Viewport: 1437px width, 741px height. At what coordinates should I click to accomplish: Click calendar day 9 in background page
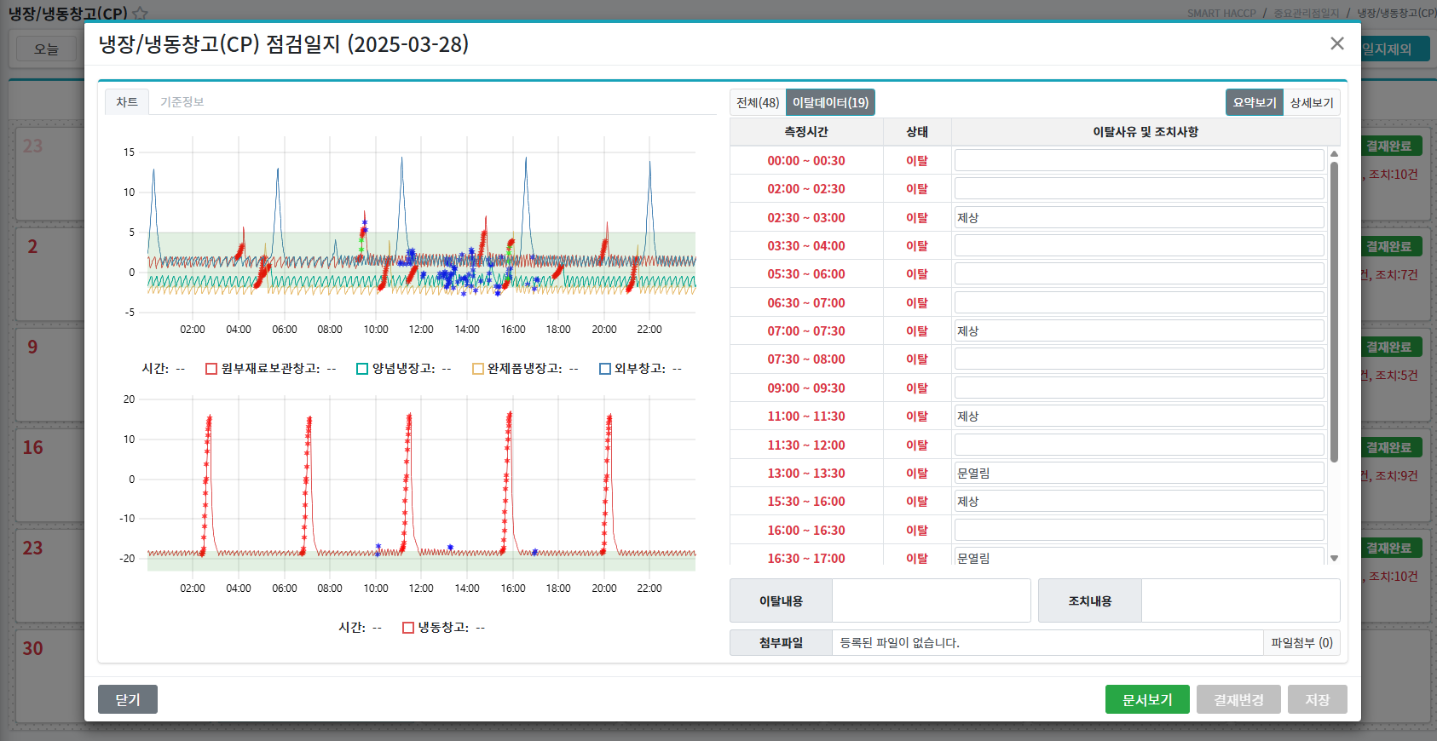pos(32,348)
